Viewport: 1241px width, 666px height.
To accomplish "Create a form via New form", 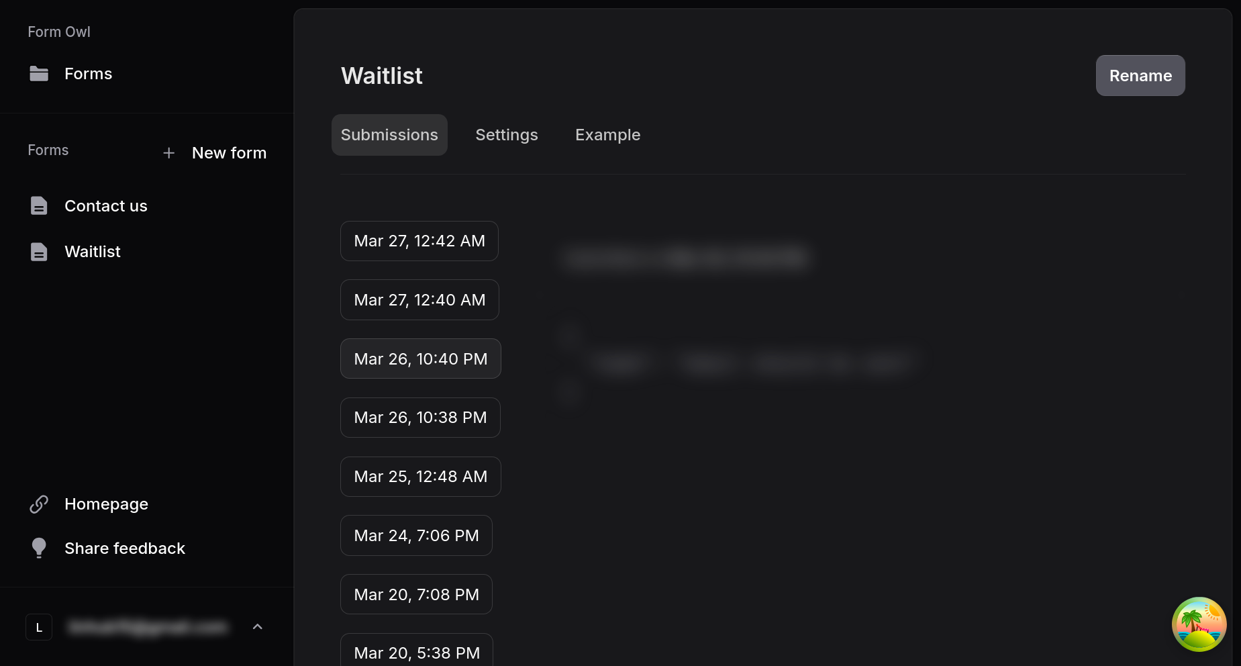I will click(229, 153).
